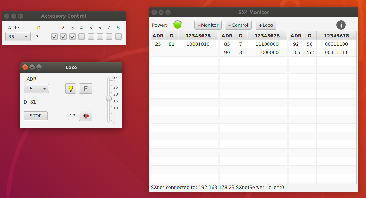Uncheck bit 2 in Accessory Control
Image resolution: width=366 pixels, height=198 pixels.
(x=63, y=36)
